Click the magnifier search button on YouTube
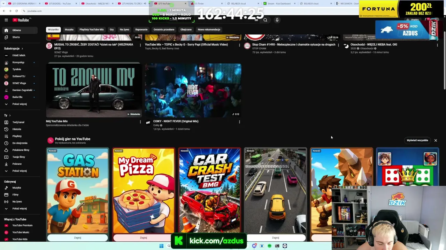The width and height of the screenshot is (446, 250). tap(265, 20)
